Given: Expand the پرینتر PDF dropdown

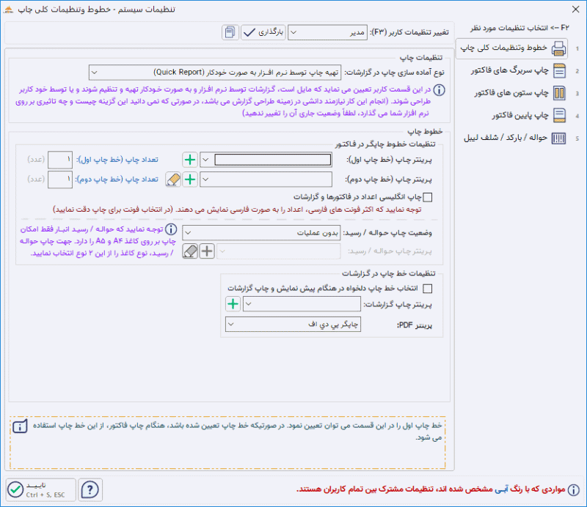Looking at the screenshot, I should point(293,324).
